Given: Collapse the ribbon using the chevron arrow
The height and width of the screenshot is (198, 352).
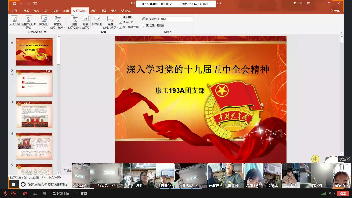Looking at the screenshot, I should point(341,32).
